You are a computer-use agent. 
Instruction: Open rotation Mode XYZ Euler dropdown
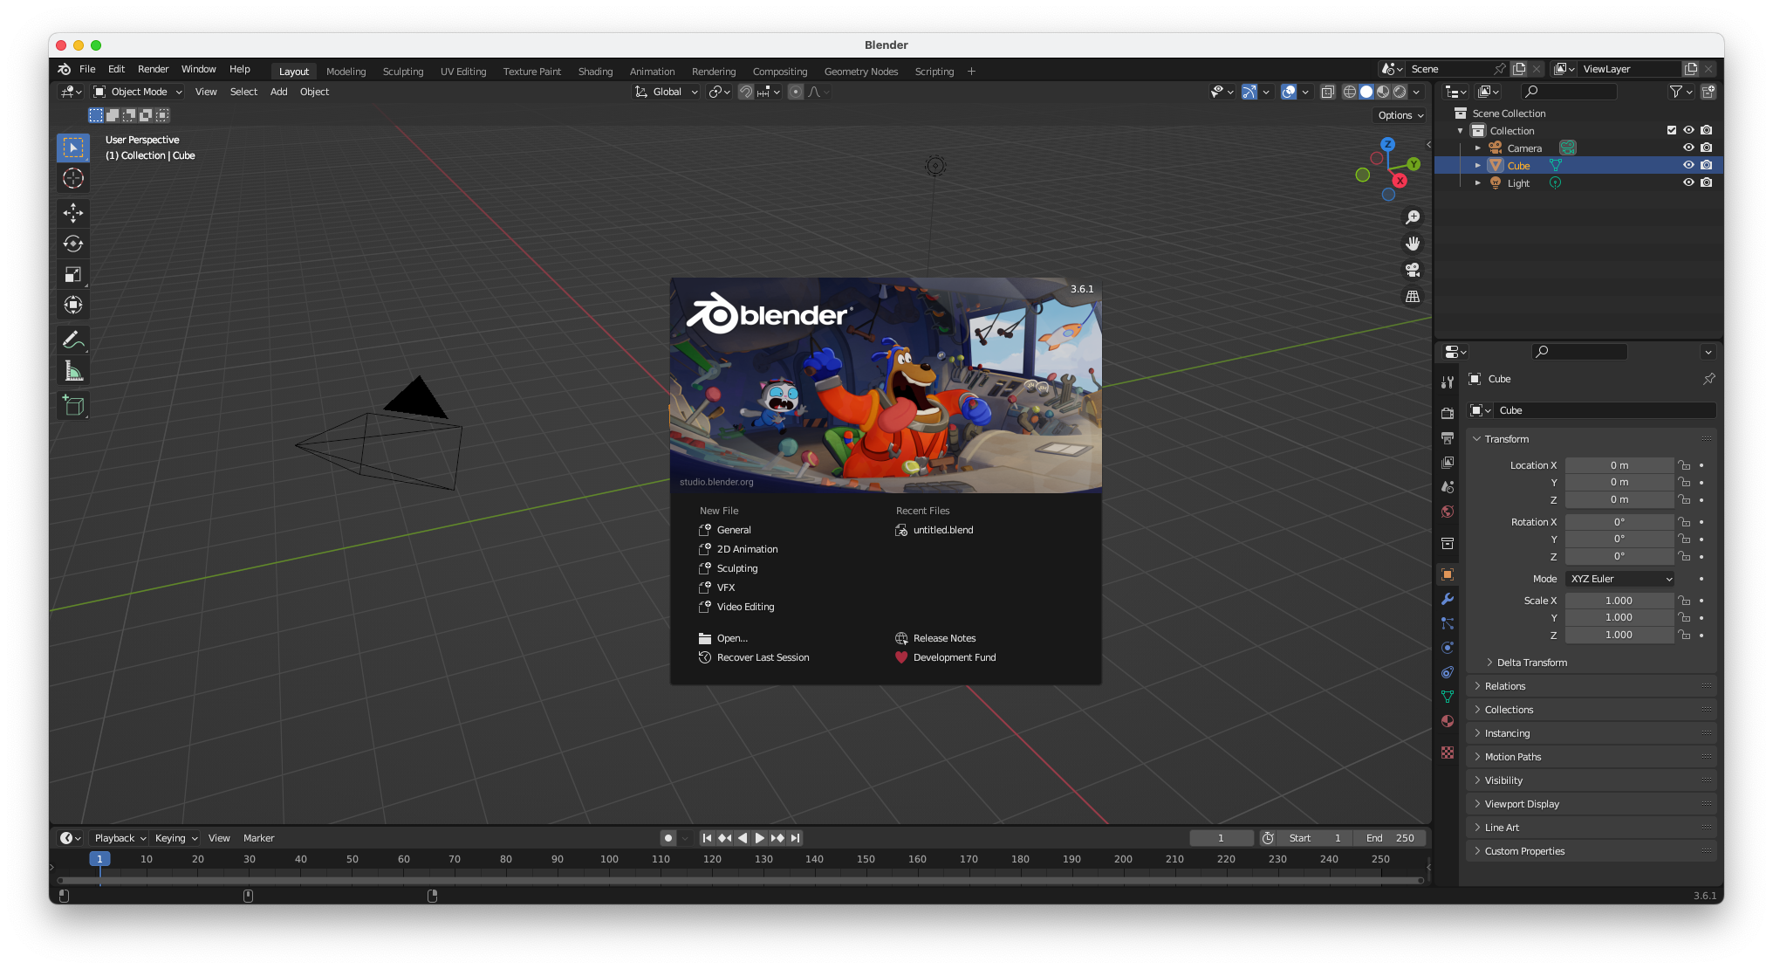1620,579
